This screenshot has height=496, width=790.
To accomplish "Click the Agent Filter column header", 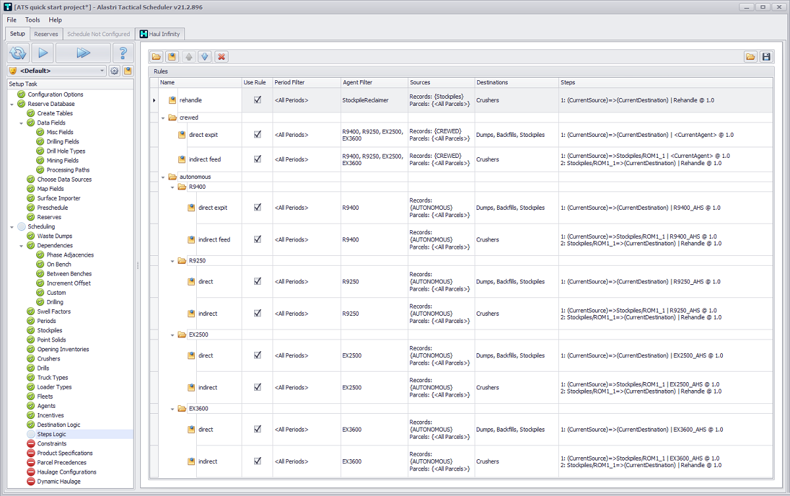I will coord(357,82).
